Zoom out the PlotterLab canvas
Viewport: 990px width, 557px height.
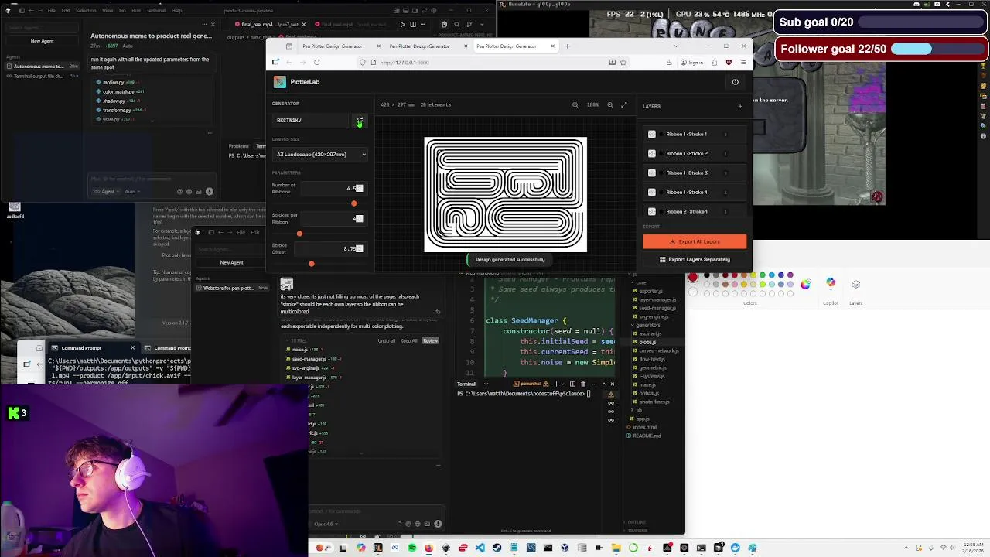[x=575, y=105]
